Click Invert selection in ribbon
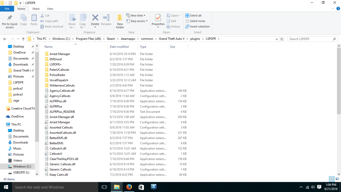This screenshot has height=192, width=341. click(197, 27)
